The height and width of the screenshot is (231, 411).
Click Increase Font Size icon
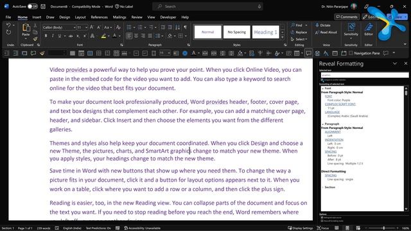click(x=91, y=27)
